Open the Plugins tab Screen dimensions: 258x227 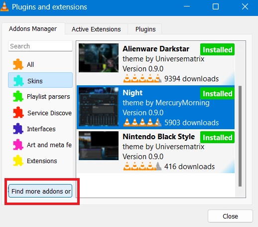pyautogui.click(x=145, y=29)
